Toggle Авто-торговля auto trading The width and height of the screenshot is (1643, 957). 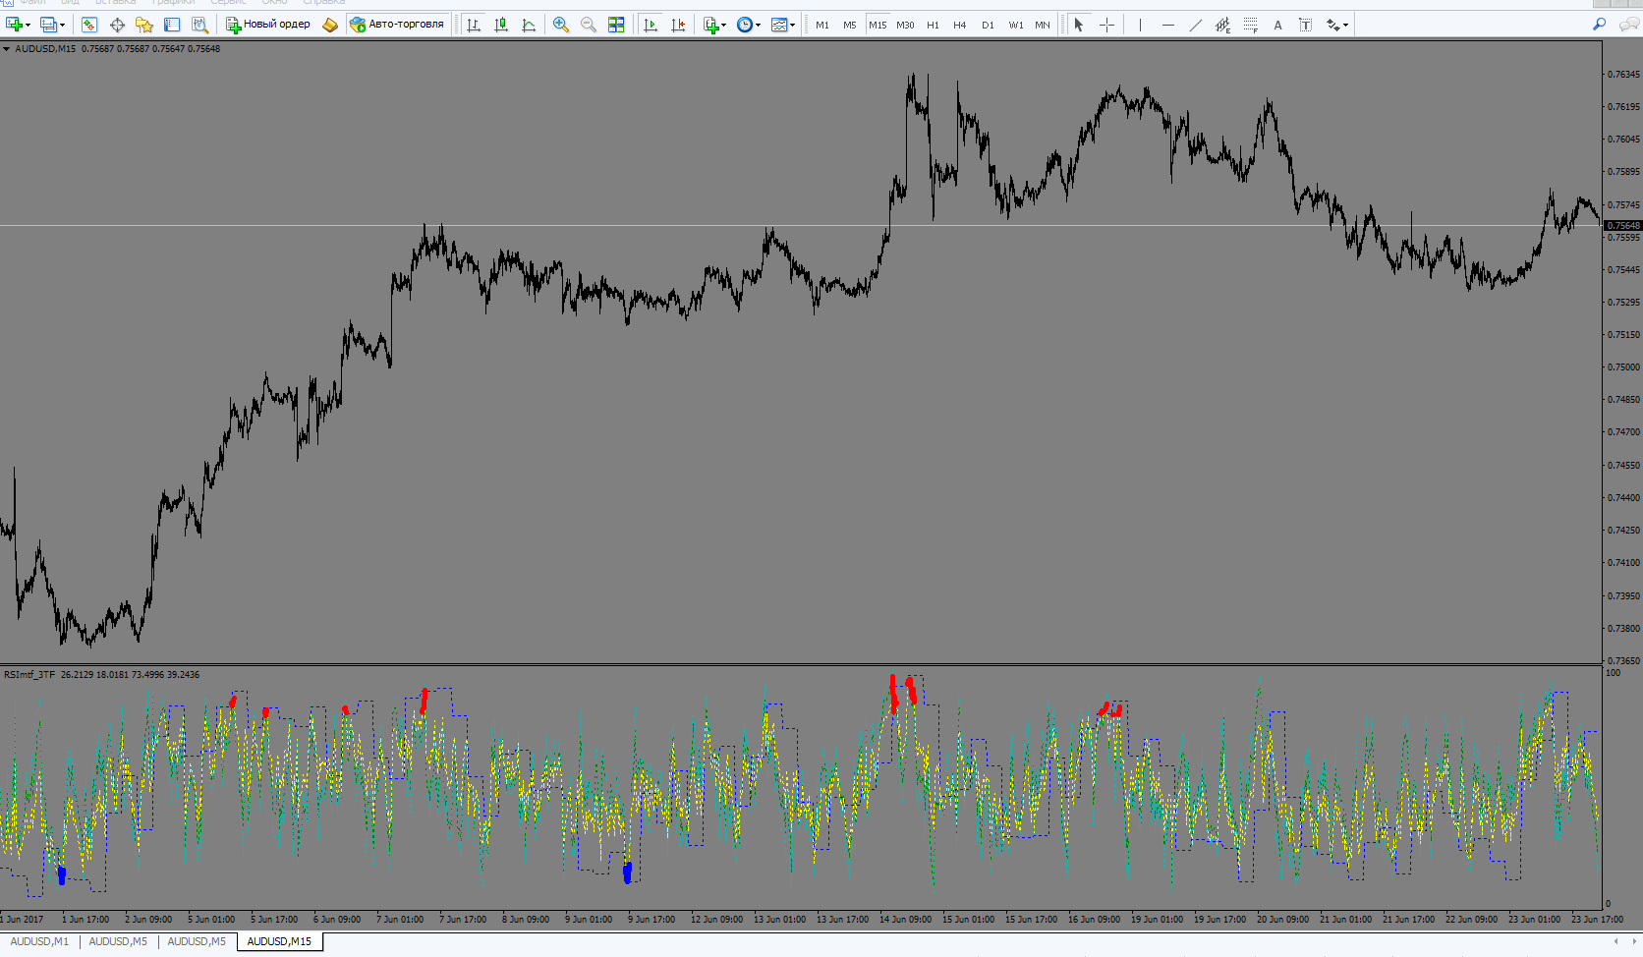[397, 25]
